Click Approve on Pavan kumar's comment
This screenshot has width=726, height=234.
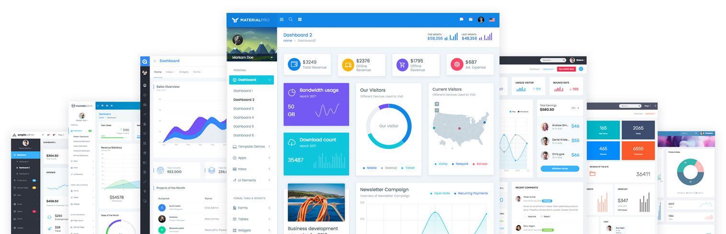tap(530, 216)
